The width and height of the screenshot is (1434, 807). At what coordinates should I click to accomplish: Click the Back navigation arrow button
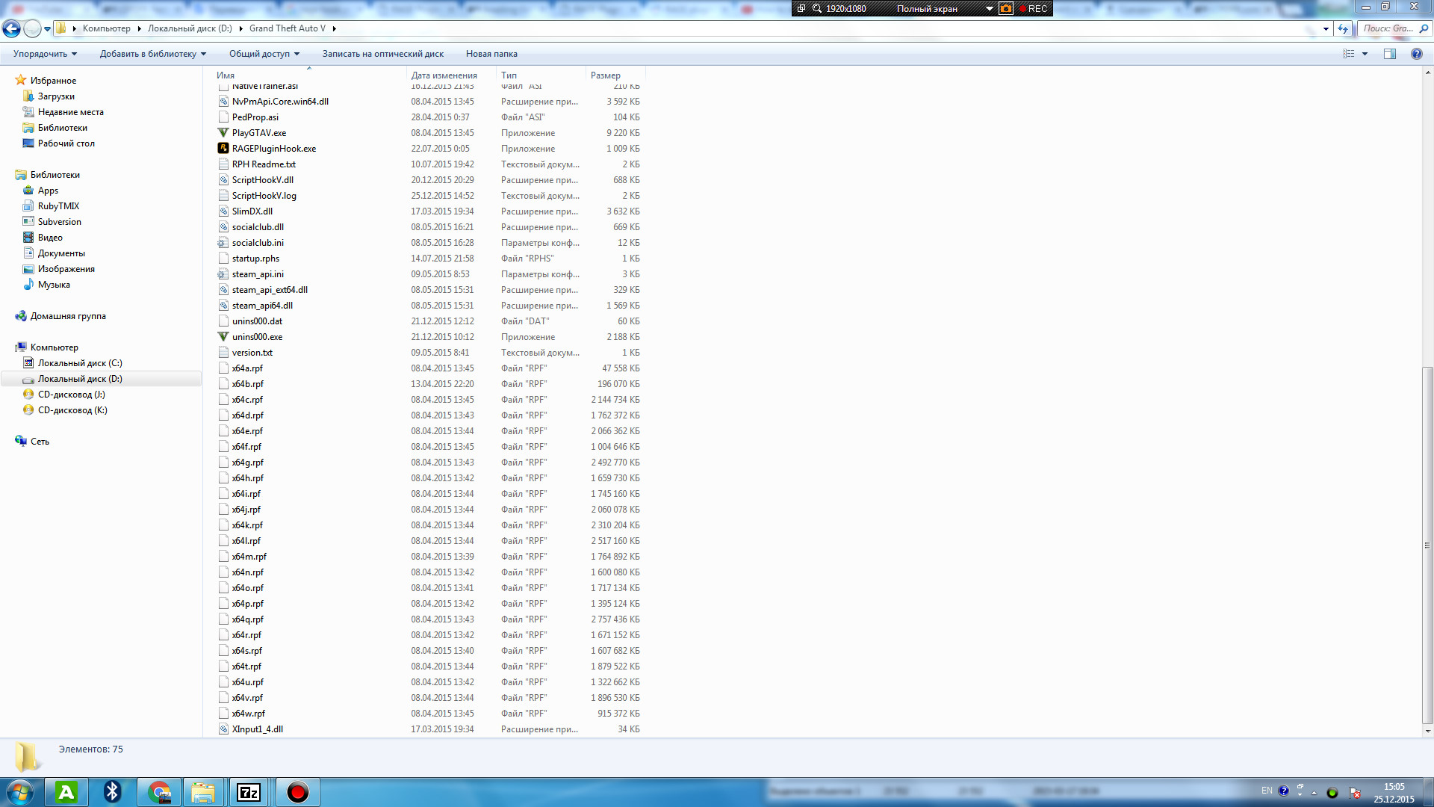click(x=11, y=28)
